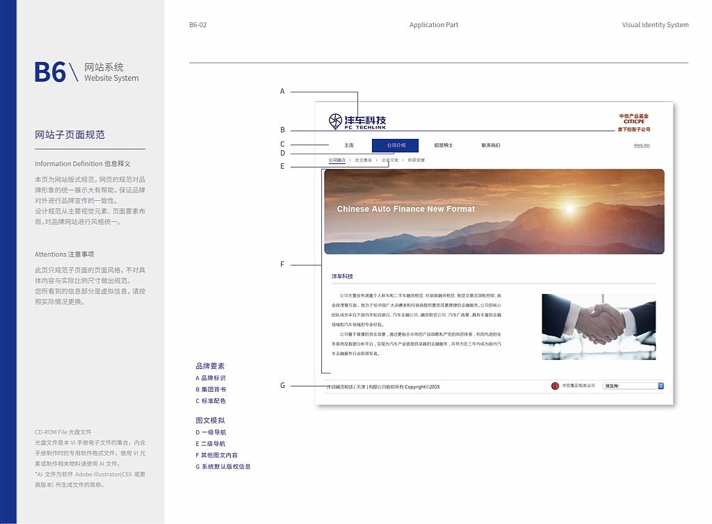Click the blue dropdown arrow on the footer selector

[x=660, y=384]
